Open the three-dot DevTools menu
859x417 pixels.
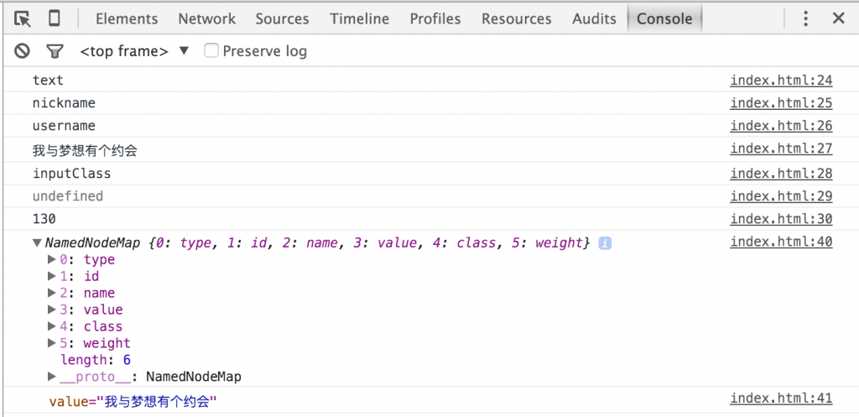point(806,18)
